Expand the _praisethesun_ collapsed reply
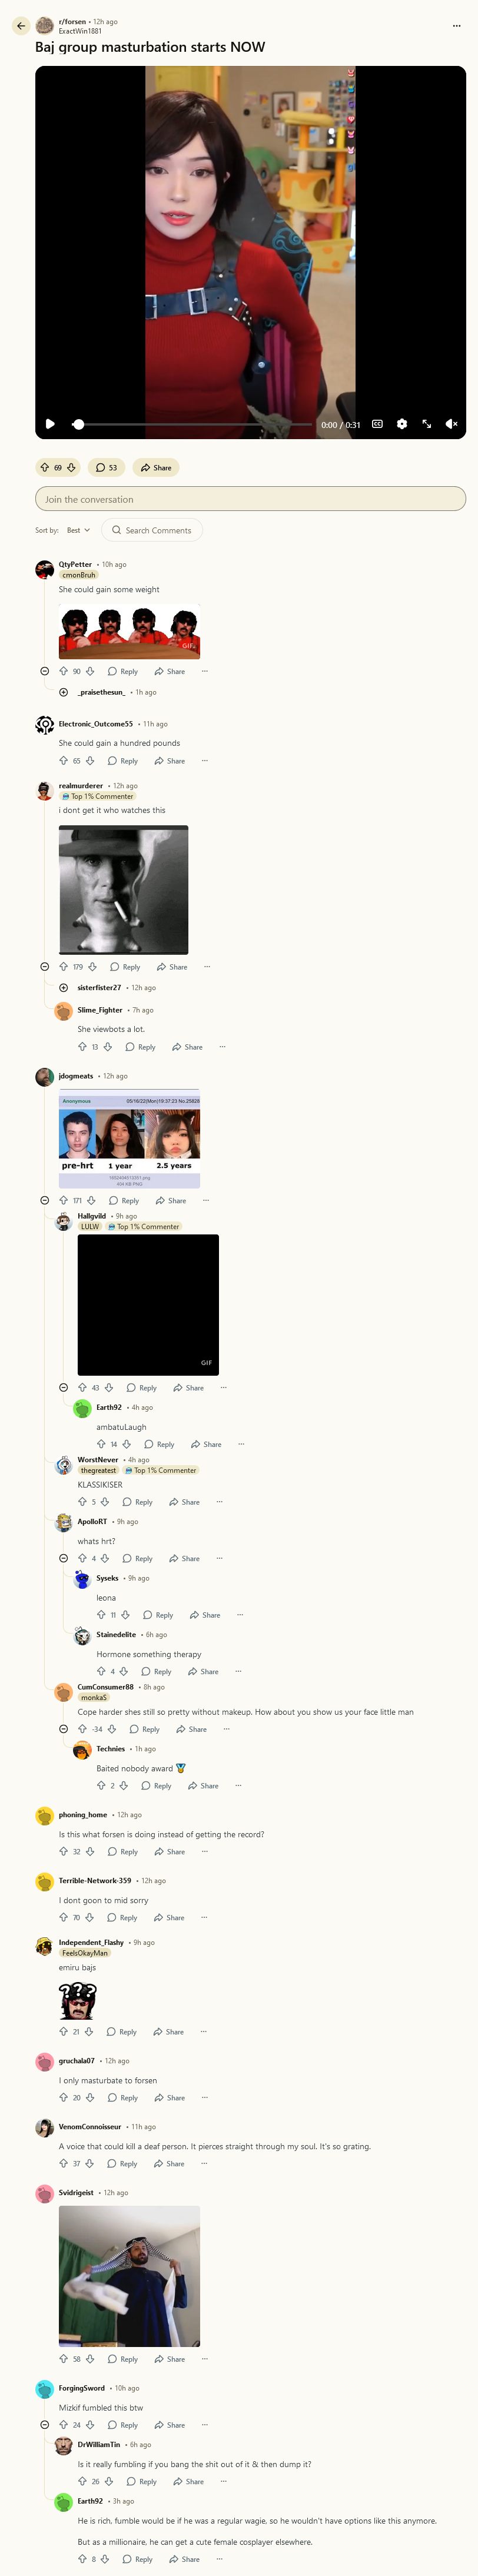 click(x=63, y=692)
